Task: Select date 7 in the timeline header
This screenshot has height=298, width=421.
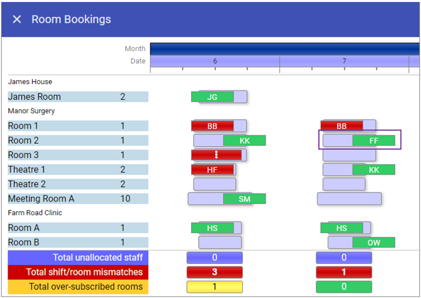Action: [x=344, y=61]
